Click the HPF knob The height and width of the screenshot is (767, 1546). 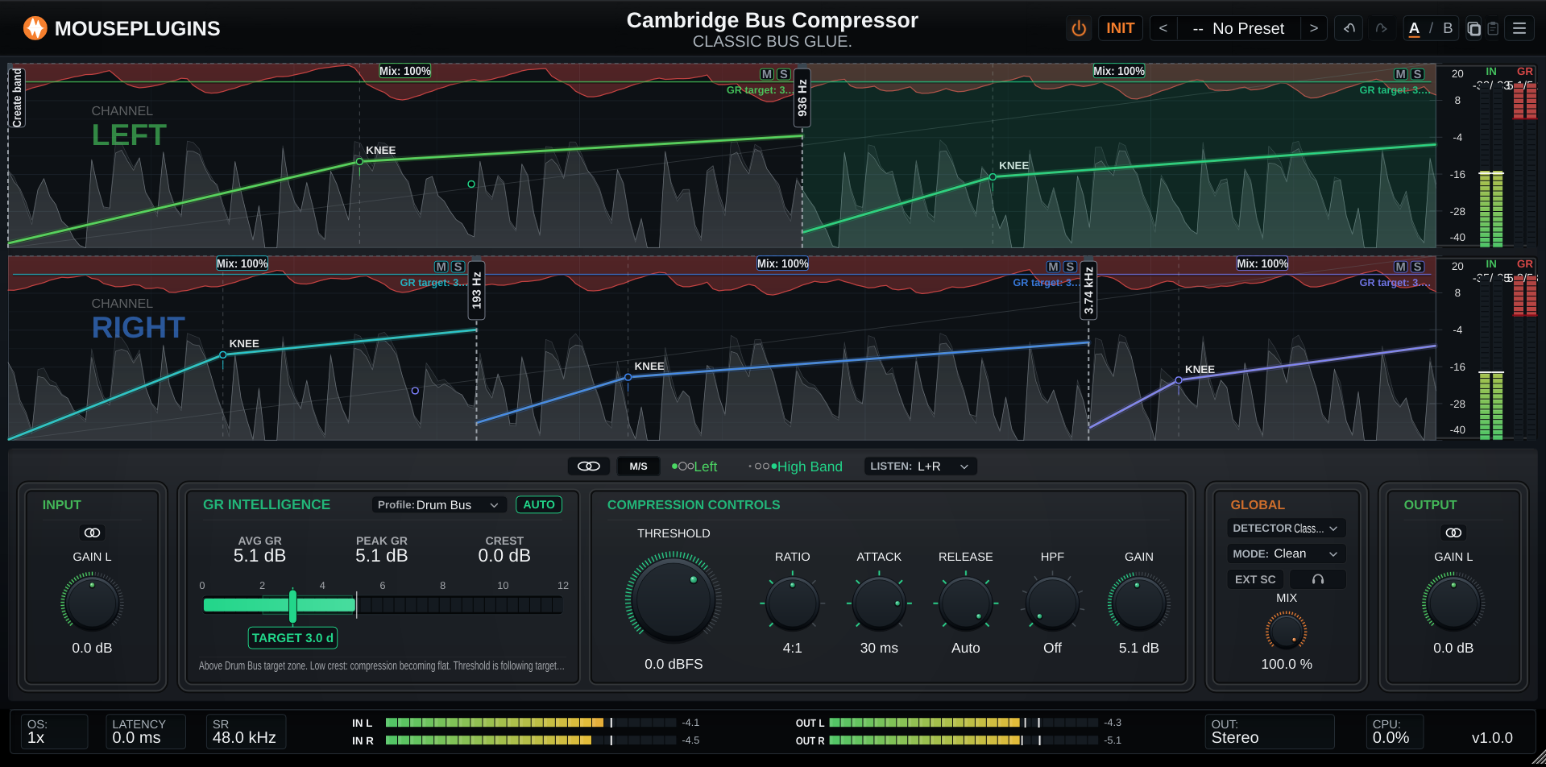click(x=1052, y=603)
